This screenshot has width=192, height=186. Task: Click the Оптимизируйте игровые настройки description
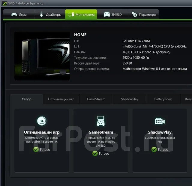pos(42,140)
